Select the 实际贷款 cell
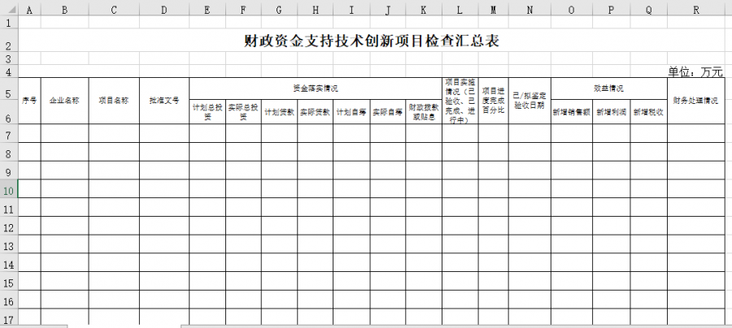Screen dimensions: 732x328 [315, 112]
